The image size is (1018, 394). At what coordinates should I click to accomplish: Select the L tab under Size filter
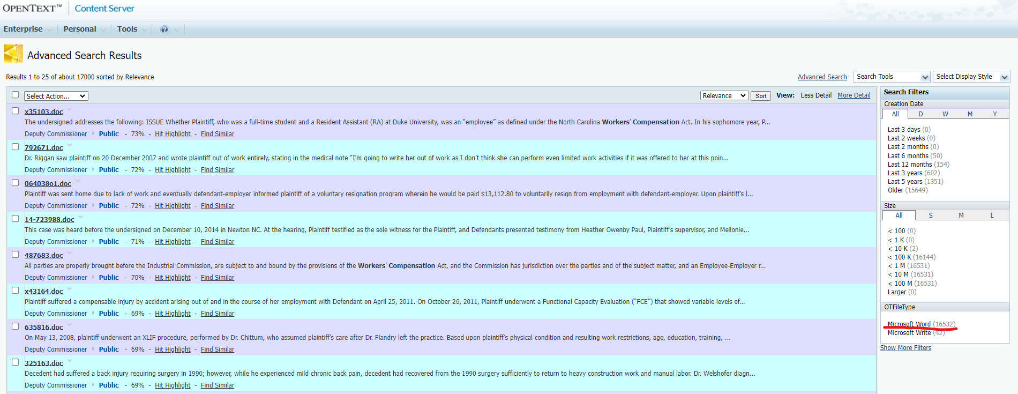[992, 215]
